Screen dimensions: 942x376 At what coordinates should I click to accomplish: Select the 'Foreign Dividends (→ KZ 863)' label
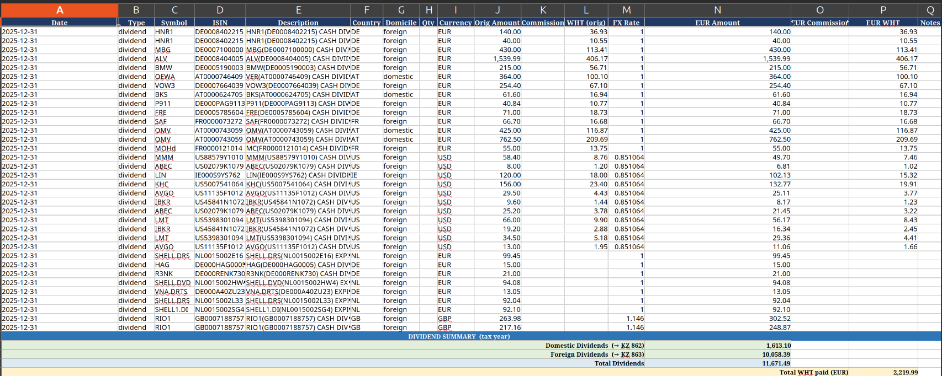click(x=597, y=354)
